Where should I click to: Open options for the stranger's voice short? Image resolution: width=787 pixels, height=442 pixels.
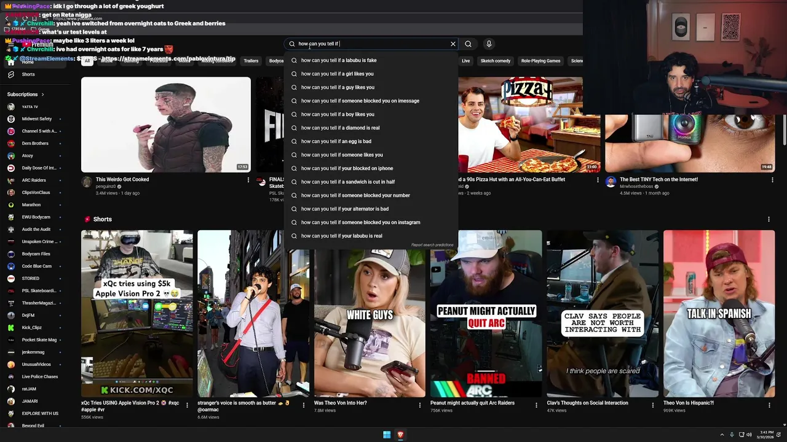click(x=304, y=405)
